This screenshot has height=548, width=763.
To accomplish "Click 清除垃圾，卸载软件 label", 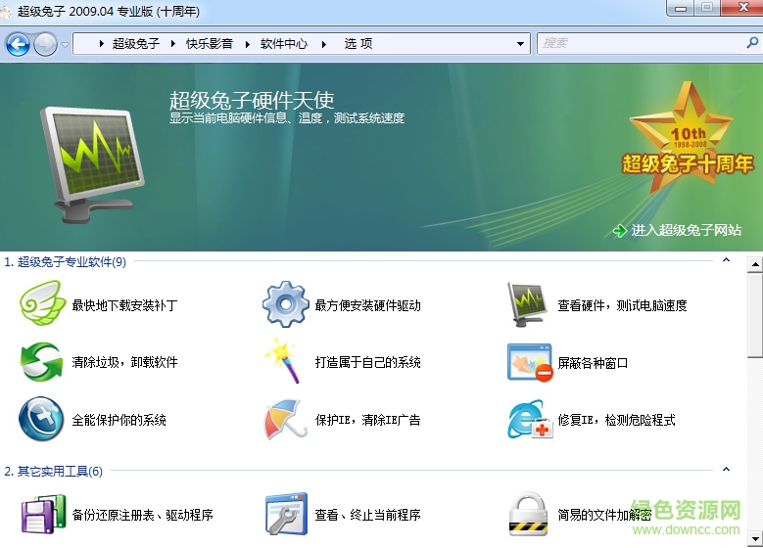I will 124,362.
